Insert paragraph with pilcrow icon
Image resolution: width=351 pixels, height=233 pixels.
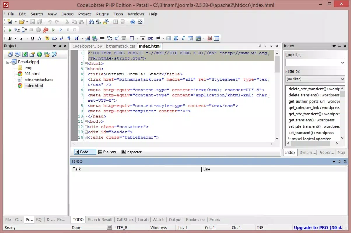[69, 38]
